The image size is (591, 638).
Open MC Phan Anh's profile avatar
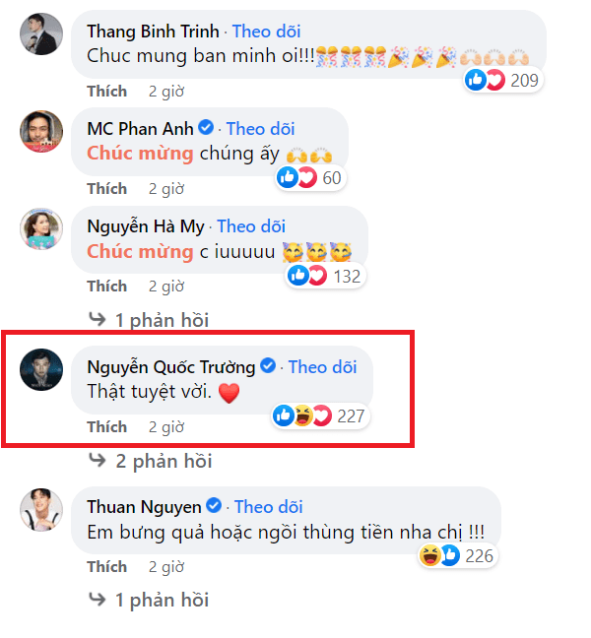pos(41,131)
